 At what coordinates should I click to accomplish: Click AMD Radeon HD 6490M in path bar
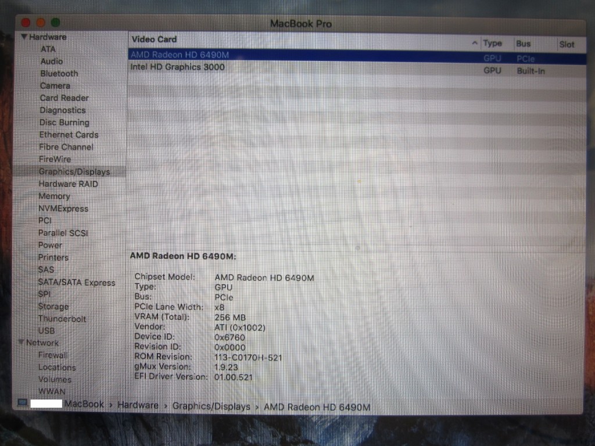click(x=317, y=407)
